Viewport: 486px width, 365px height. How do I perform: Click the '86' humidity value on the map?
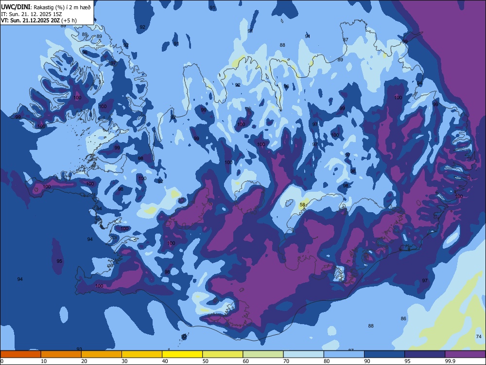[403, 318]
